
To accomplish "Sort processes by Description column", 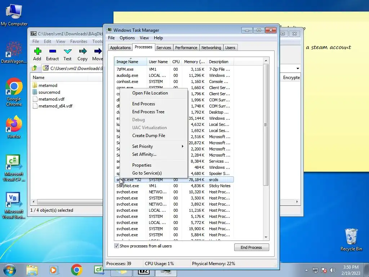I will pyautogui.click(x=220, y=62).
